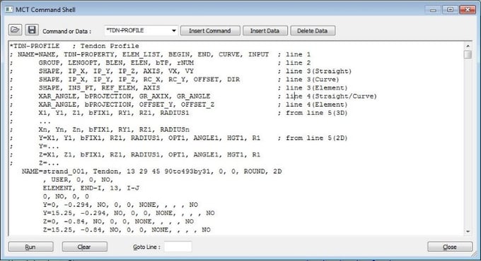
Task: Save the MCT file with the floppy disk icon
Action: coord(32,30)
